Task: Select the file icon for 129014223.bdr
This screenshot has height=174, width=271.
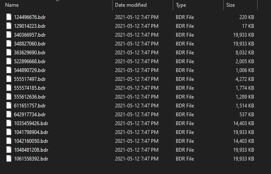Action: (9, 26)
